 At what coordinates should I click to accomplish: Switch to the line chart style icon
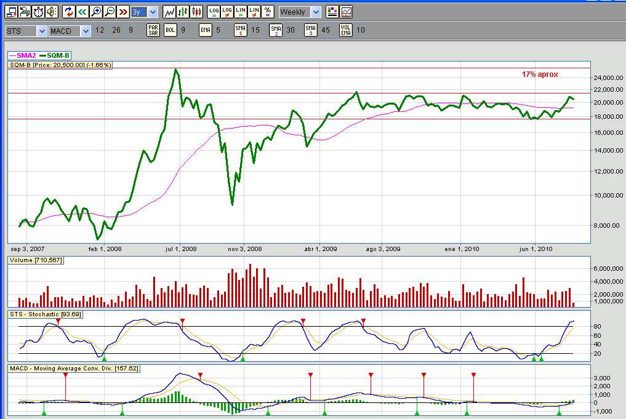point(169,12)
